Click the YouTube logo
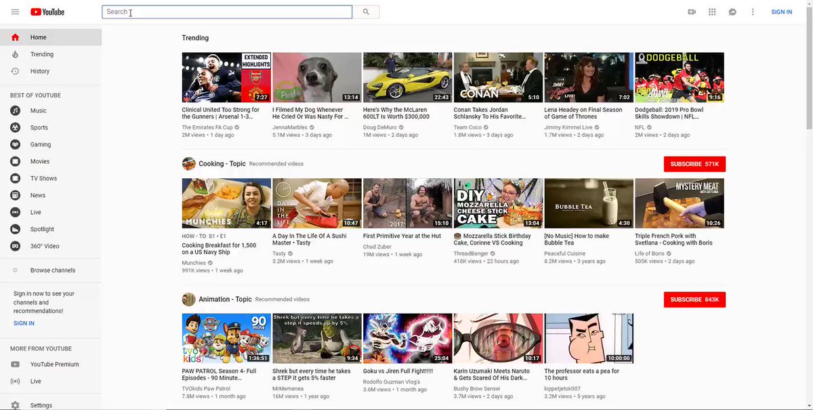 coord(47,12)
